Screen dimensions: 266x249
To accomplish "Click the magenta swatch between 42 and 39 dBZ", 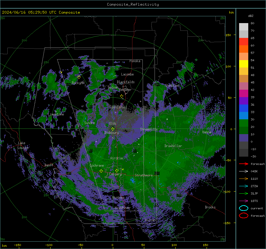I will pyautogui.click(x=244, y=93).
